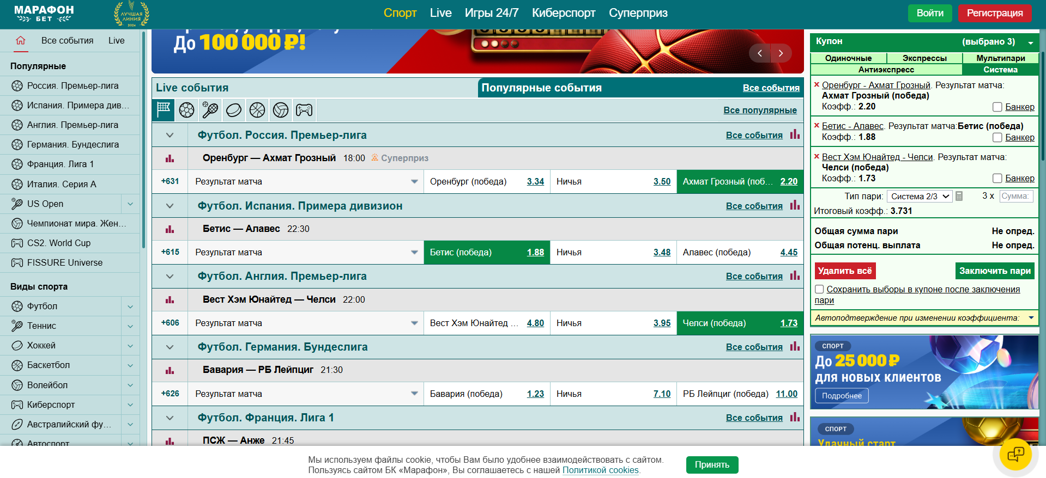Open the Система 2/3 bet type dropdown
This screenshot has width=1046, height=478.
pyautogui.click(x=919, y=196)
